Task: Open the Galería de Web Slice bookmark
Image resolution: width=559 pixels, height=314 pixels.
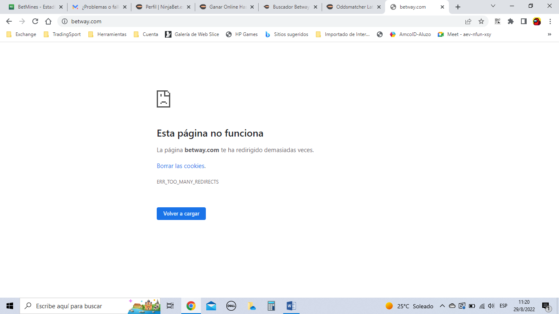Action: [x=192, y=34]
